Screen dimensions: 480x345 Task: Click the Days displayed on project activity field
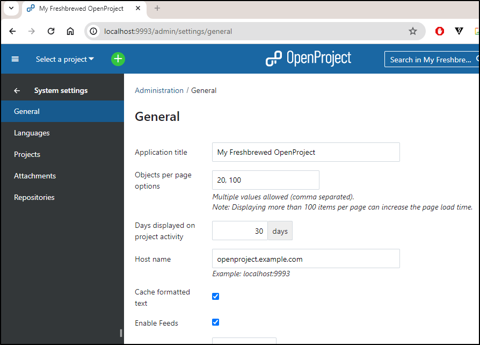coord(240,231)
